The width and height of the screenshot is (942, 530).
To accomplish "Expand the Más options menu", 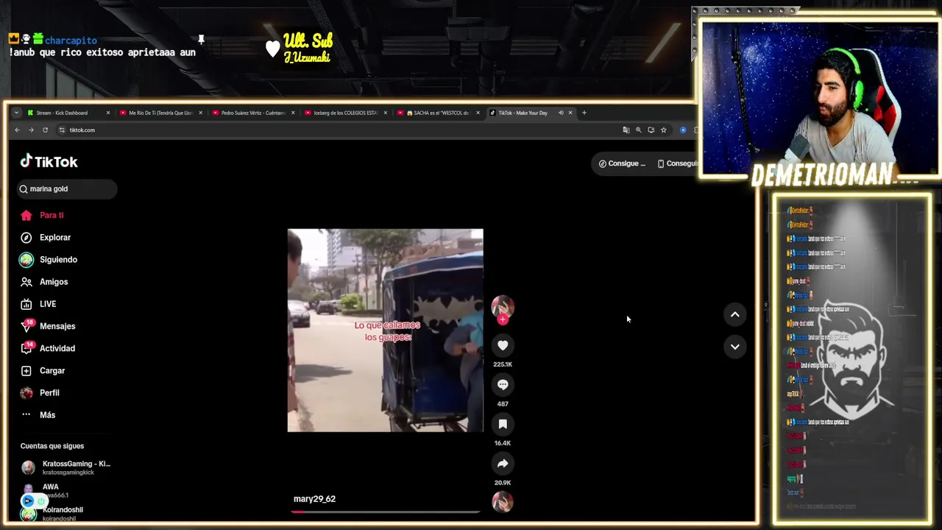I will pos(38,415).
